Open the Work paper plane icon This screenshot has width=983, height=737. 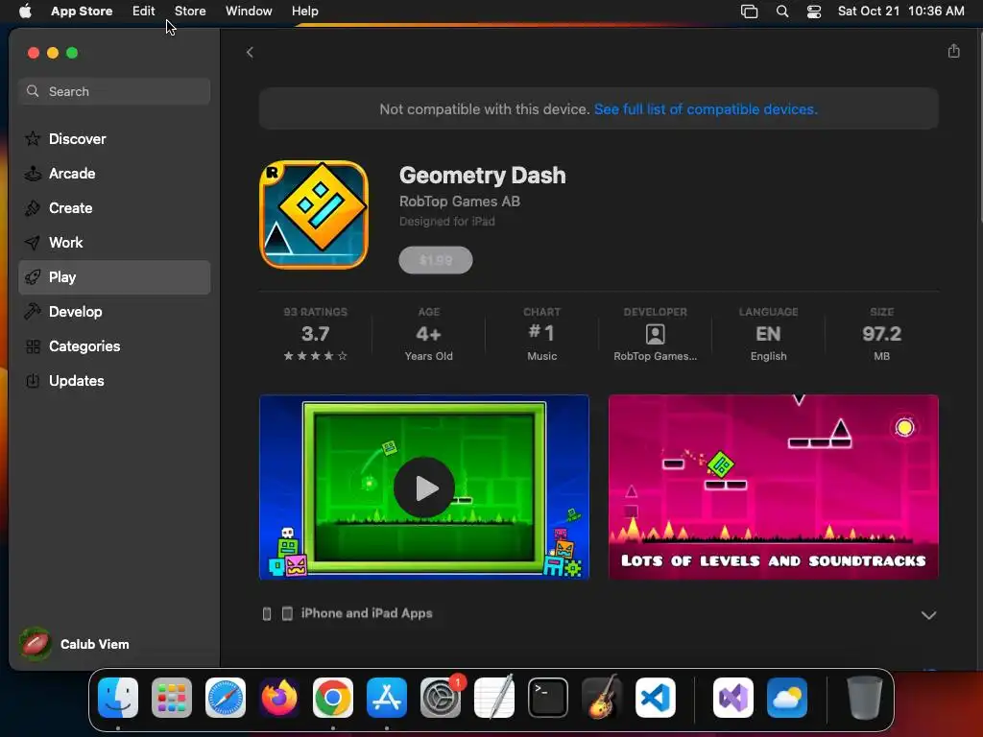point(33,243)
